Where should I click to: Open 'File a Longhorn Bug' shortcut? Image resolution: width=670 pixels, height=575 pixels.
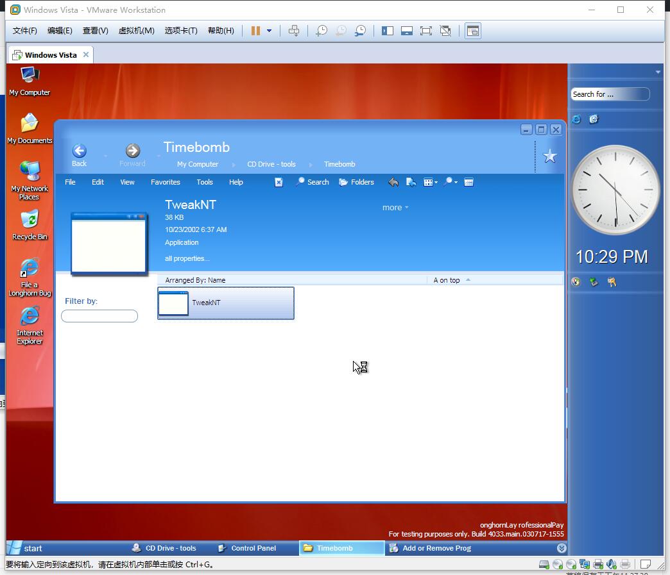(30, 277)
